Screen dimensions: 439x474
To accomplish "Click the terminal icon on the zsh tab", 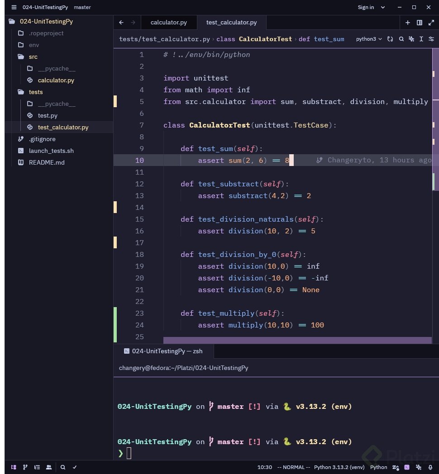I will coord(126,351).
